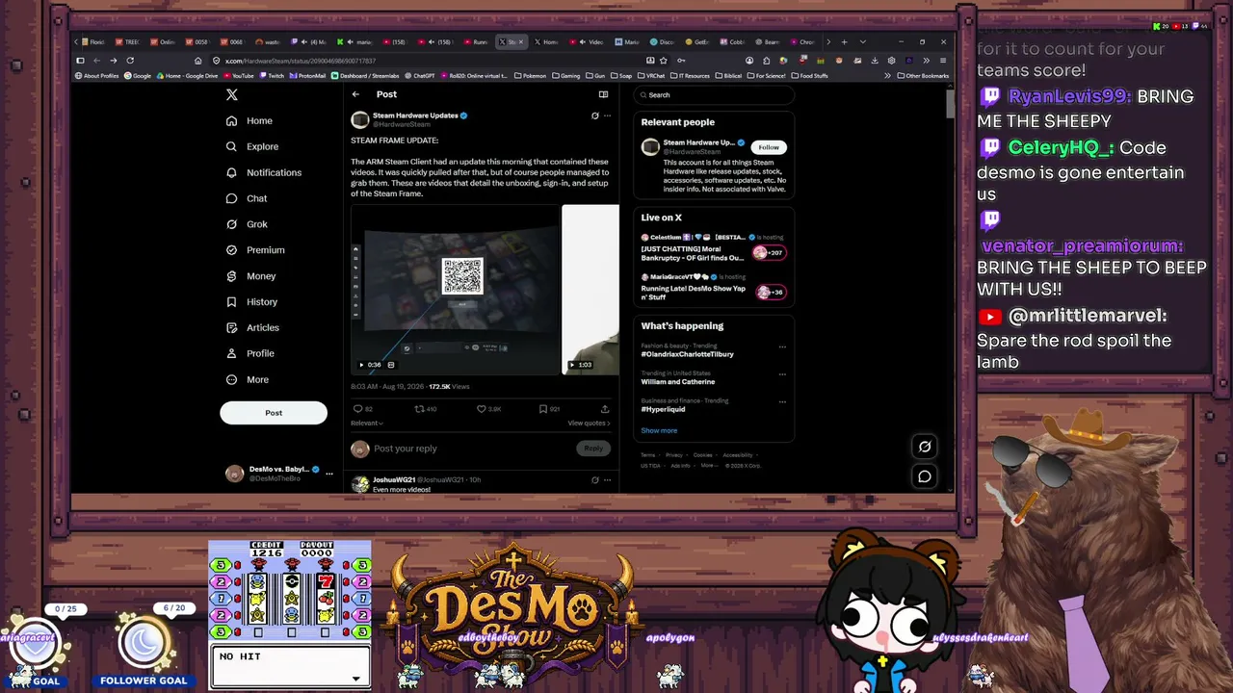Switch to the X Home browser tab
Image resolution: width=1233 pixels, height=693 pixels.
(547, 42)
